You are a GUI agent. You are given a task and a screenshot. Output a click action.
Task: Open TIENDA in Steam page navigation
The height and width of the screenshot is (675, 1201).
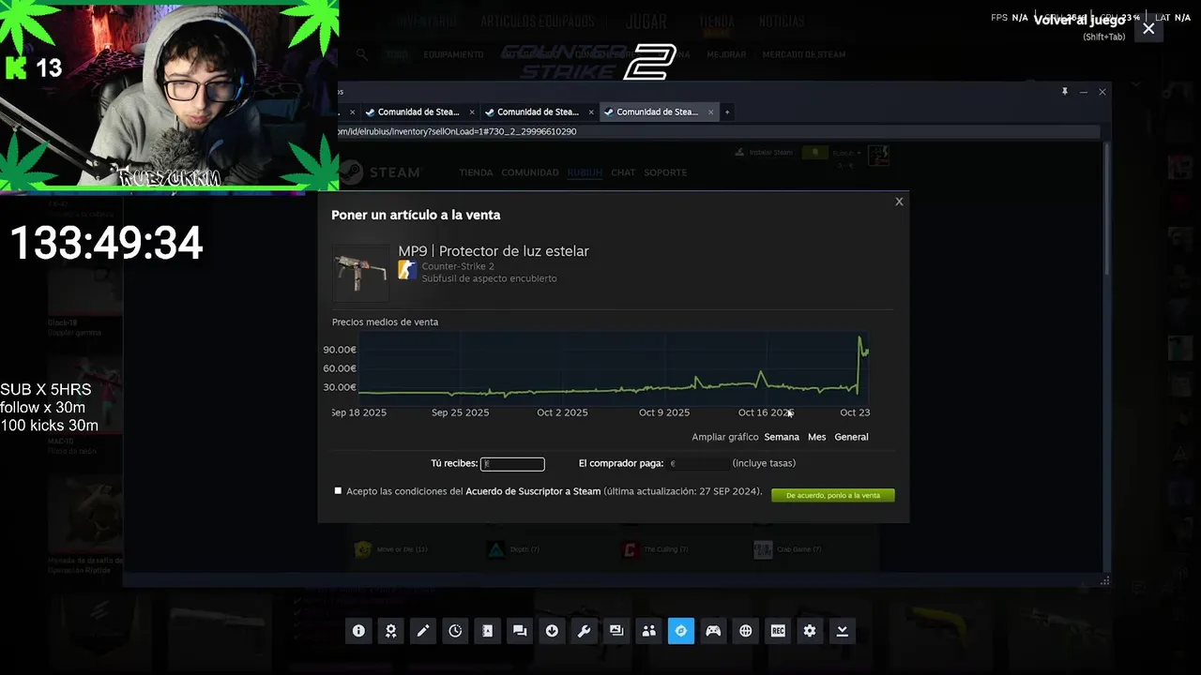[476, 172]
